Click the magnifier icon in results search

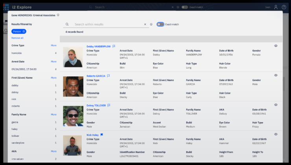click(x=67, y=24)
